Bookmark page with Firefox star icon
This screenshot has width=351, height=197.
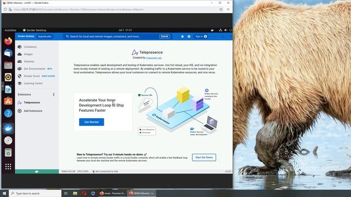(221, 9)
